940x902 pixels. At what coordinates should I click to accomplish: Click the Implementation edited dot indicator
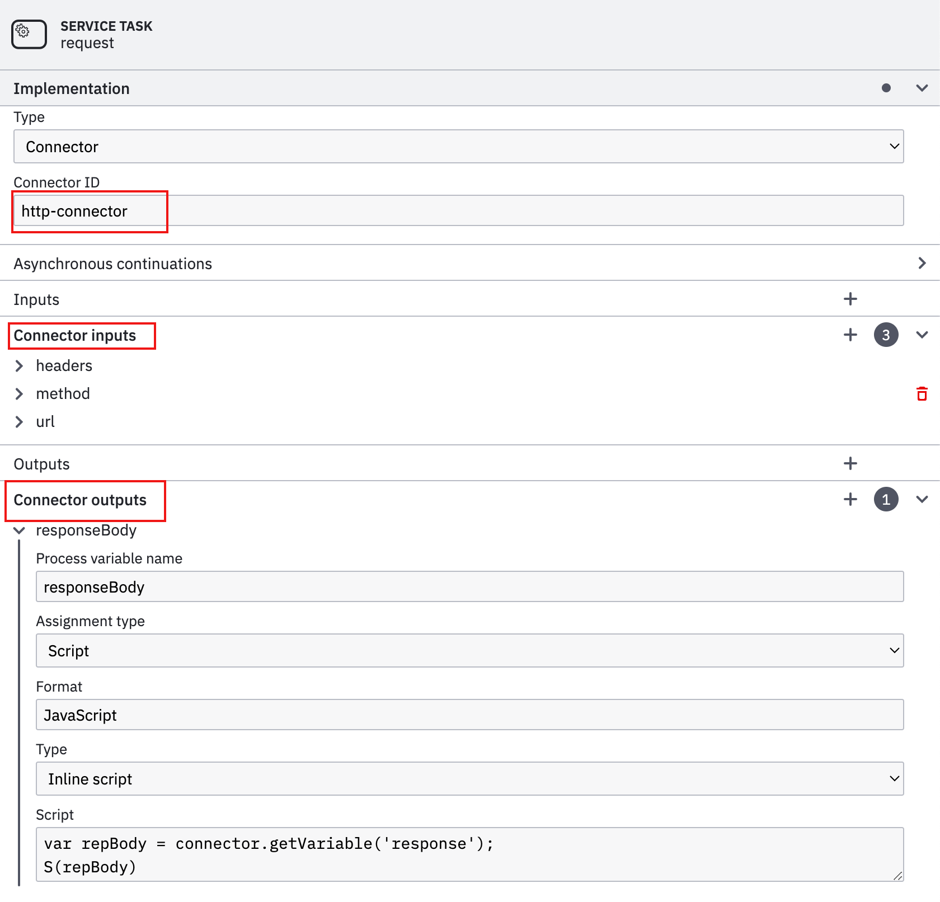(886, 88)
